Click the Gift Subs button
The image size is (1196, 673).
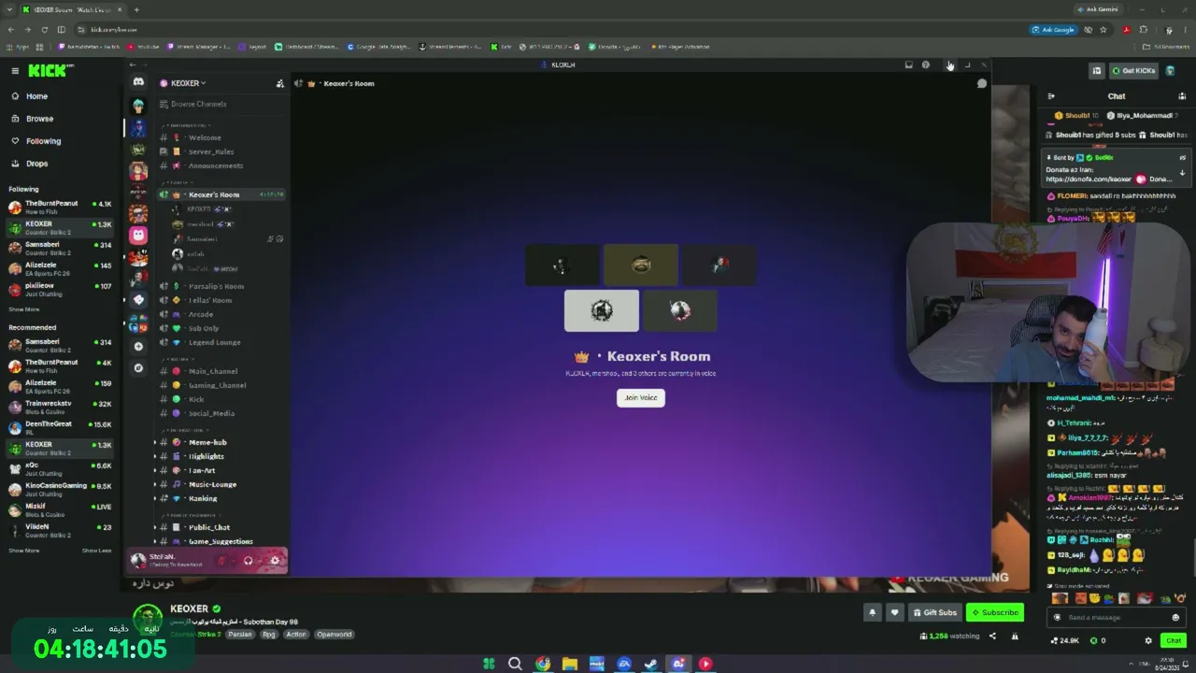click(x=934, y=612)
